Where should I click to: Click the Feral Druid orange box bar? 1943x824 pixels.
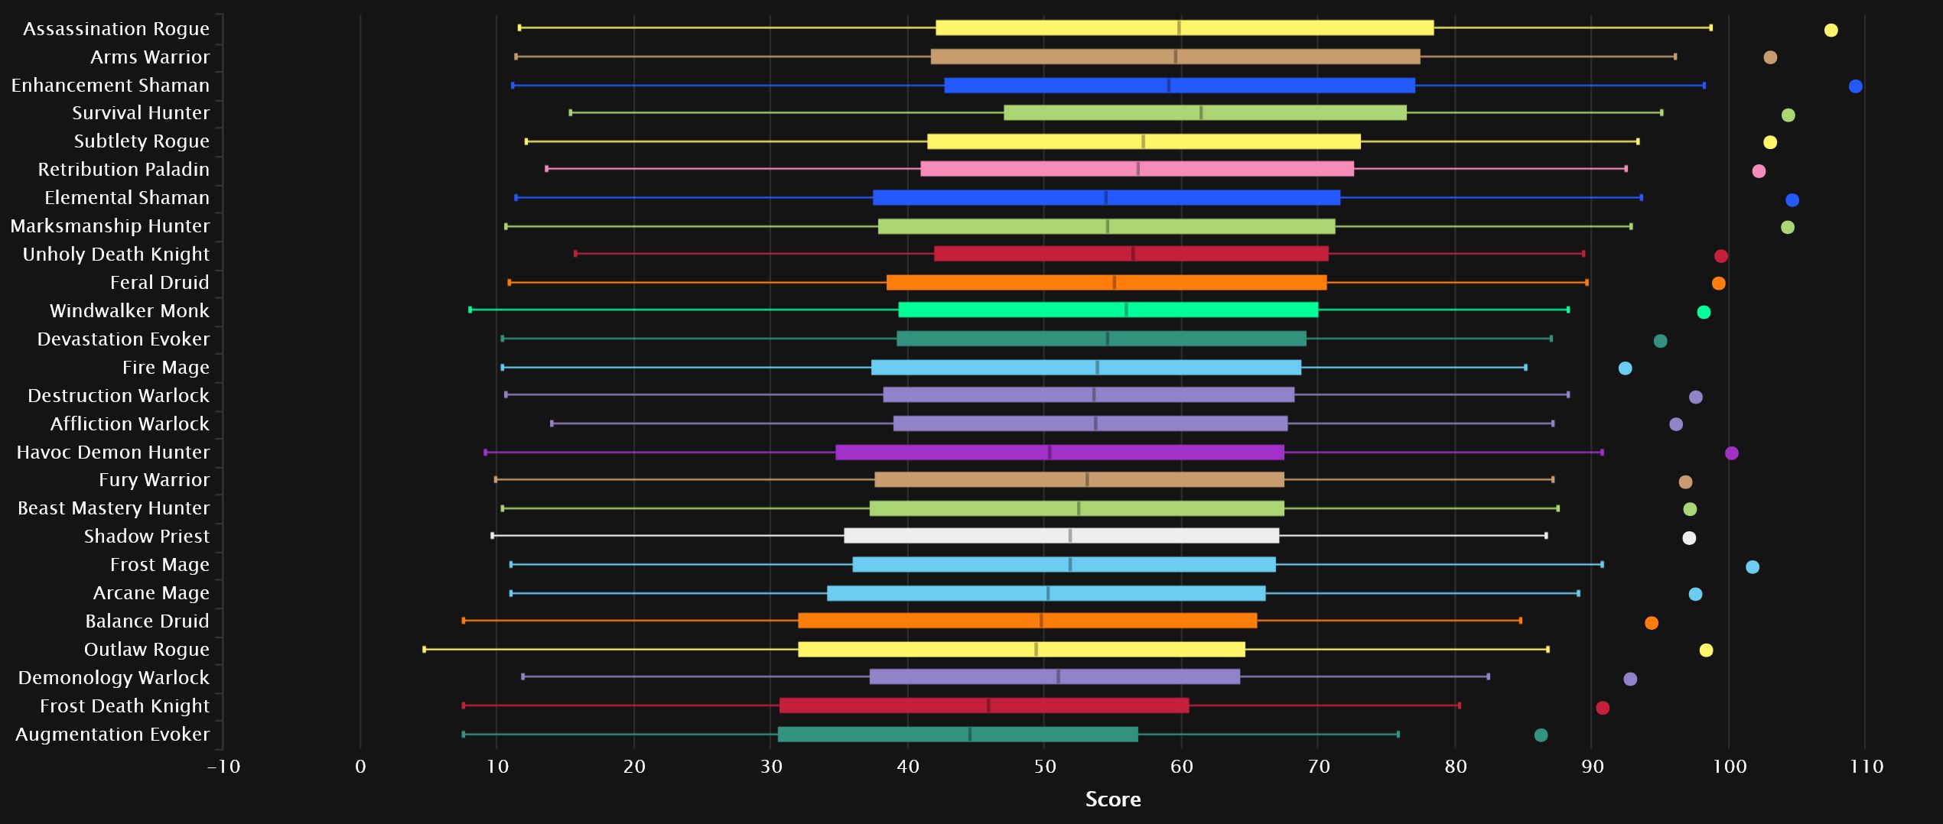(1106, 282)
